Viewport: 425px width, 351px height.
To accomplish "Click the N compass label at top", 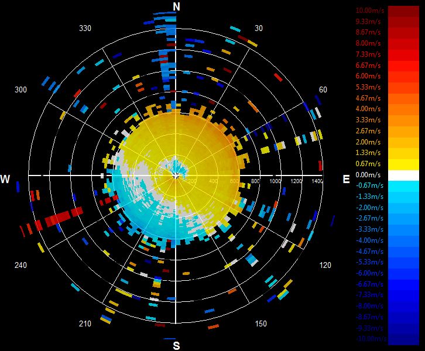I will pos(176,6).
